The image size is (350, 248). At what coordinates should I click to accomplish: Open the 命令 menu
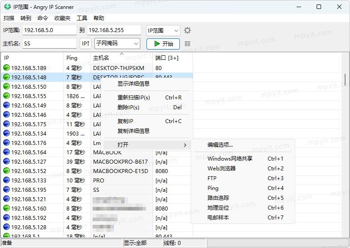[x=43, y=18]
